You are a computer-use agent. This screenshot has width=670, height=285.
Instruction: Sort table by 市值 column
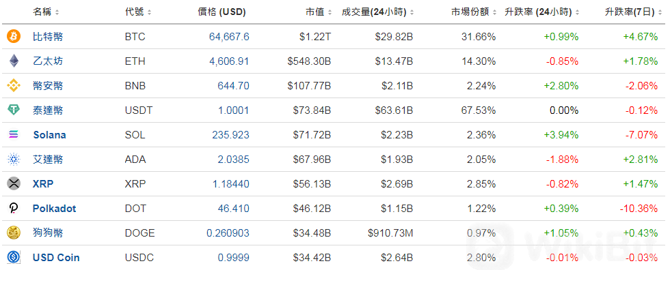[x=319, y=12]
